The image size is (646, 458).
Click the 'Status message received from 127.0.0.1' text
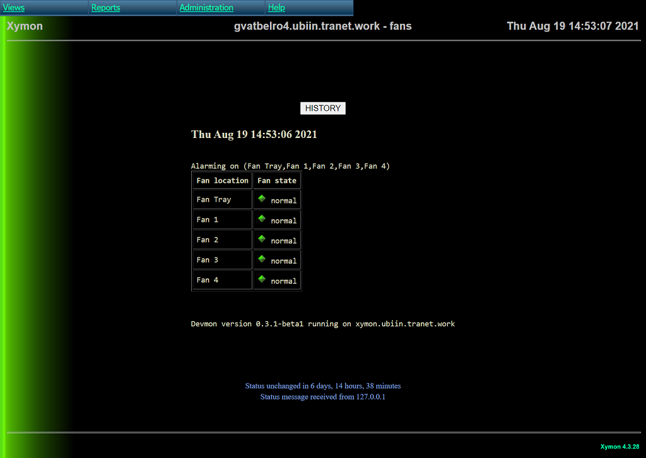pyautogui.click(x=322, y=397)
